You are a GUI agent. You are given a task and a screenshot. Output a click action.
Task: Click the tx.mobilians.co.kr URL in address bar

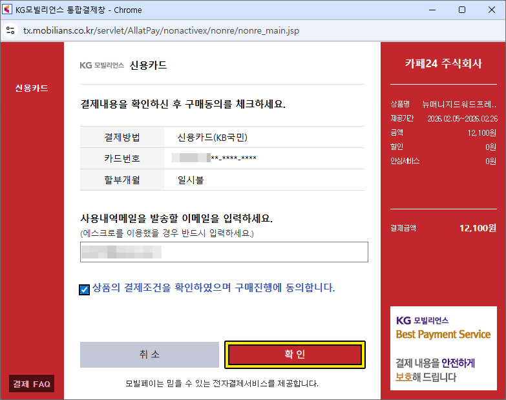[x=161, y=30]
